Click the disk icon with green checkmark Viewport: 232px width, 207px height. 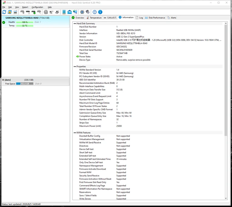pos(34,12)
